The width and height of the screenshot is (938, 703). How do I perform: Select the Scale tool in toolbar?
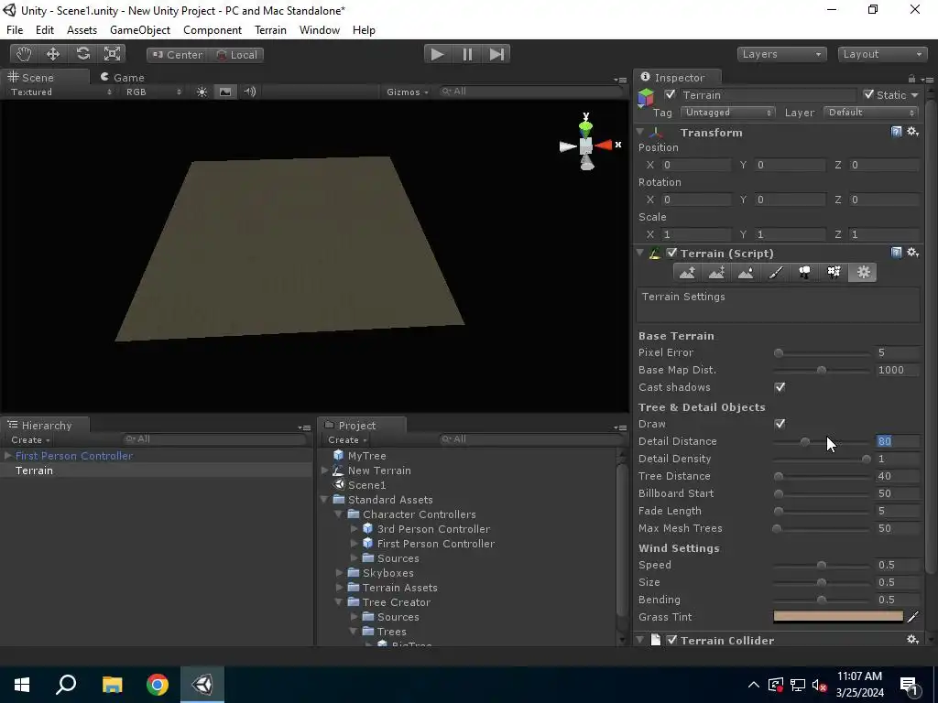pyautogui.click(x=112, y=54)
